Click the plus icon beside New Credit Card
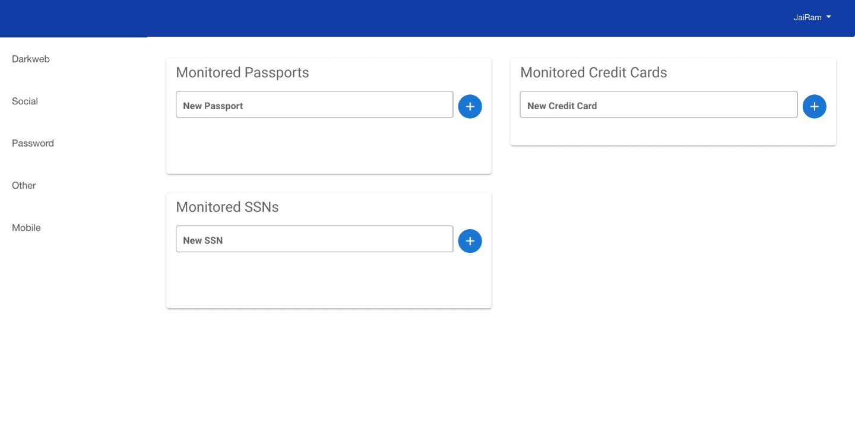This screenshot has width=855, height=438. [814, 106]
